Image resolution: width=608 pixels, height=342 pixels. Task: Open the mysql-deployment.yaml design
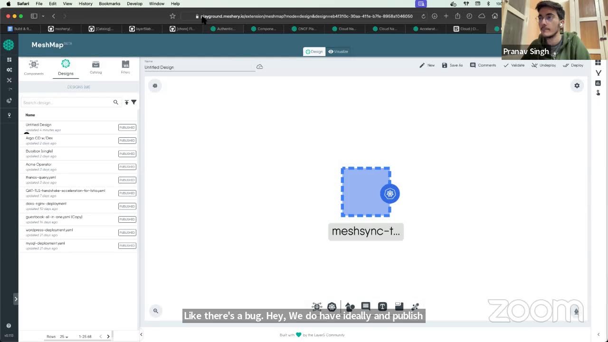tap(78, 246)
